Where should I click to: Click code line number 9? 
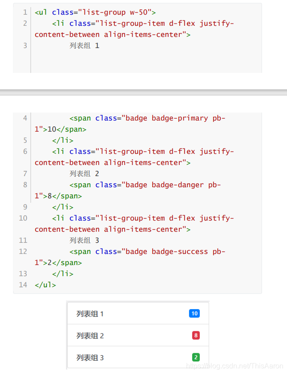pyautogui.click(x=25, y=207)
